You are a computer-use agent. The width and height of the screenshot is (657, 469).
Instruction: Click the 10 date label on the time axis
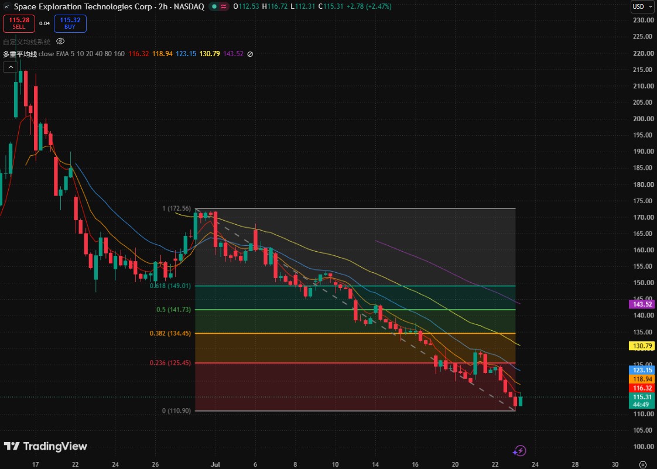click(x=335, y=464)
